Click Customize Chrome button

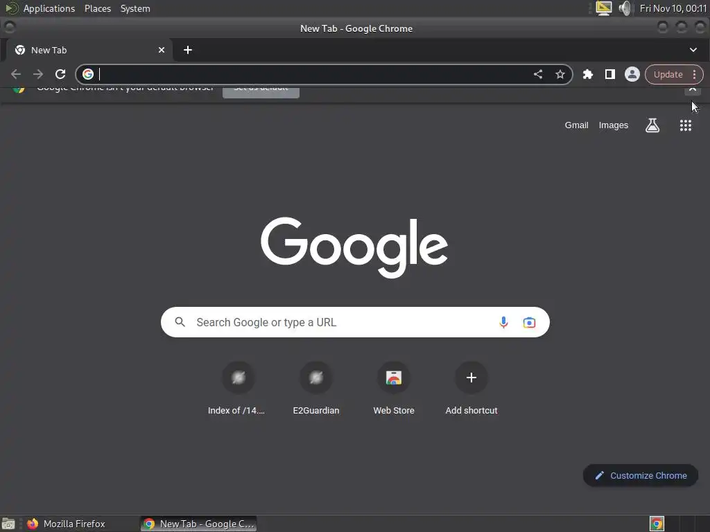point(640,475)
